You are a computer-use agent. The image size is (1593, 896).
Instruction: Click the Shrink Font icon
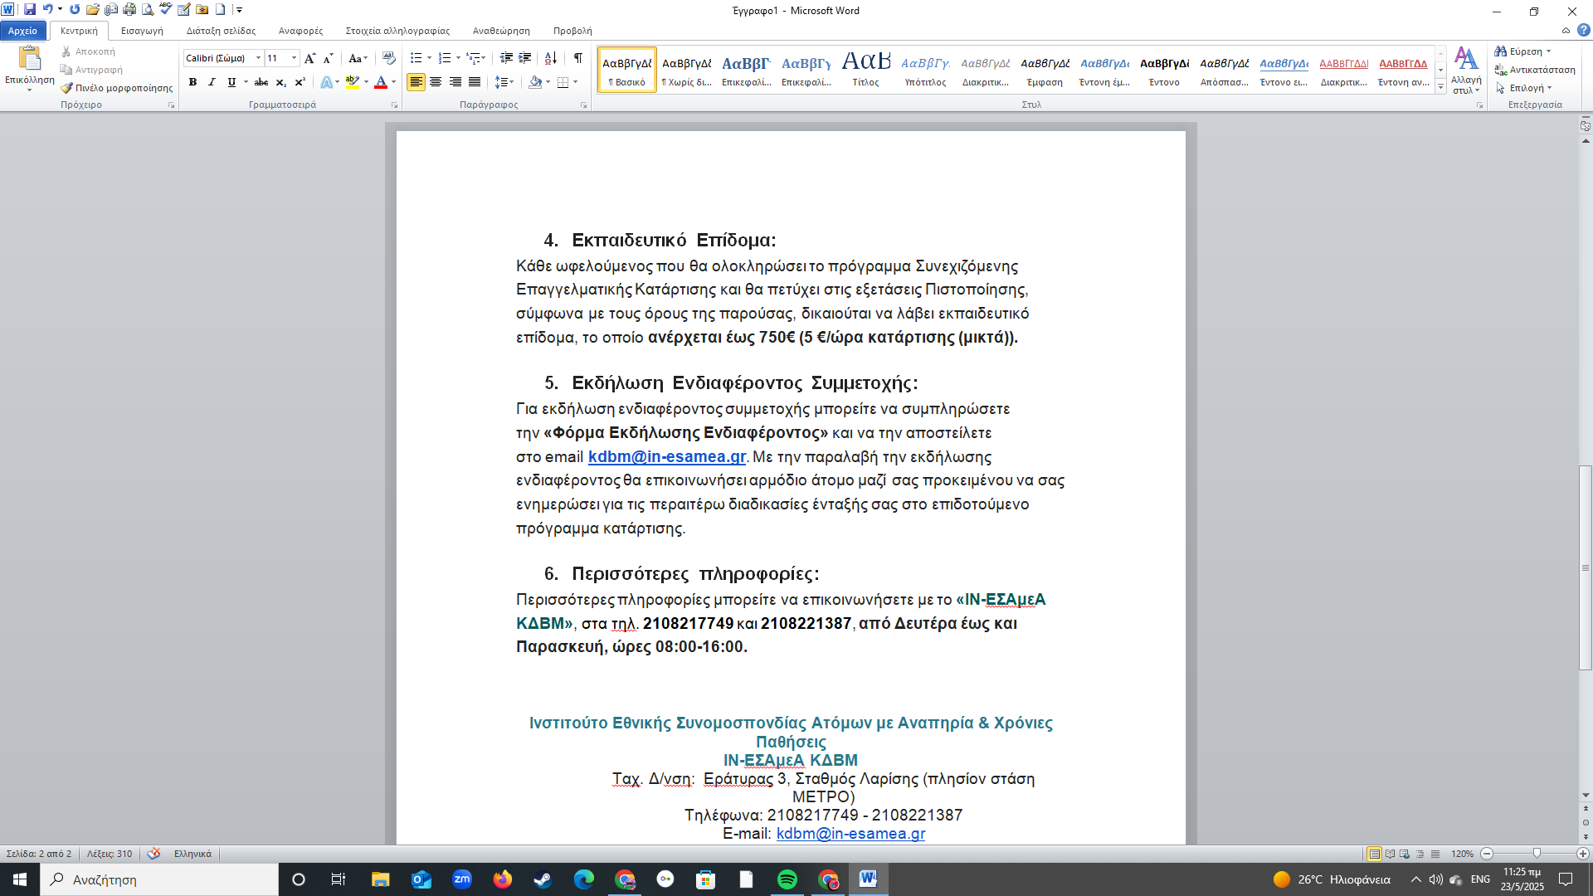pos(329,58)
